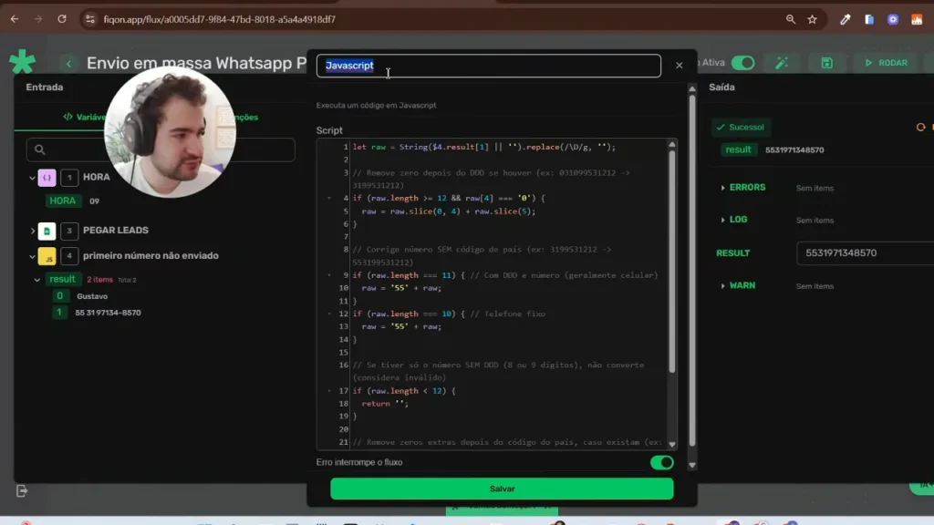Expand the PEGAR LEADS step
934x525 pixels.
coord(33,231)
